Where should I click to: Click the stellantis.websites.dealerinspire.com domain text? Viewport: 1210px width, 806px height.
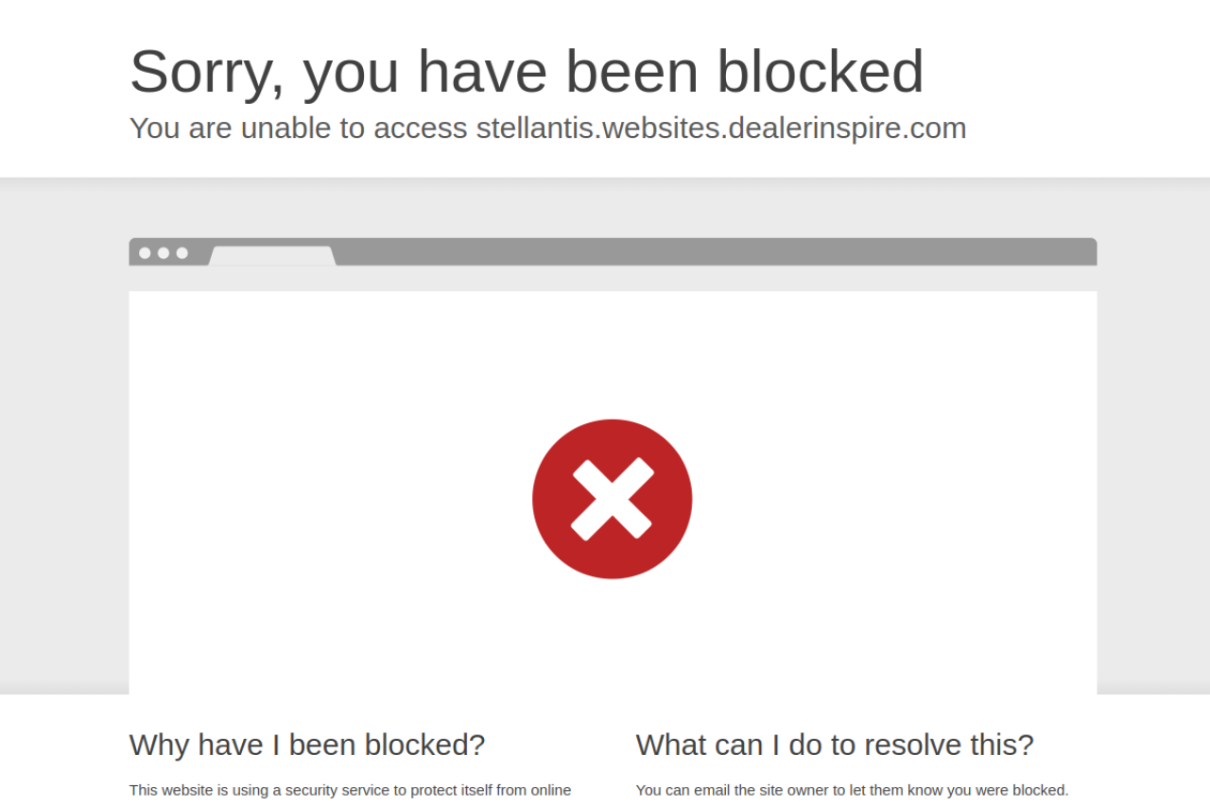pyautogui.click(x=720, y=128)
